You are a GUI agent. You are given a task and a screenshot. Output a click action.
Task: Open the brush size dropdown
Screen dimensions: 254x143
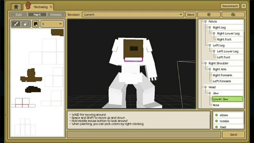52,24
